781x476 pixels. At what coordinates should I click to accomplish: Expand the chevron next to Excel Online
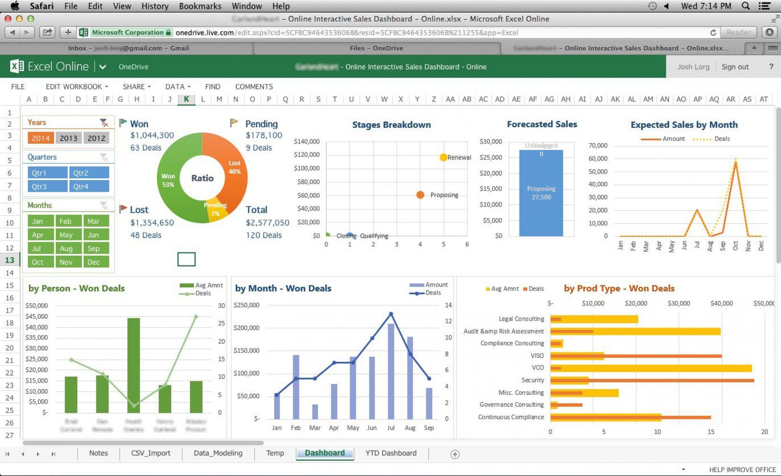103,67
